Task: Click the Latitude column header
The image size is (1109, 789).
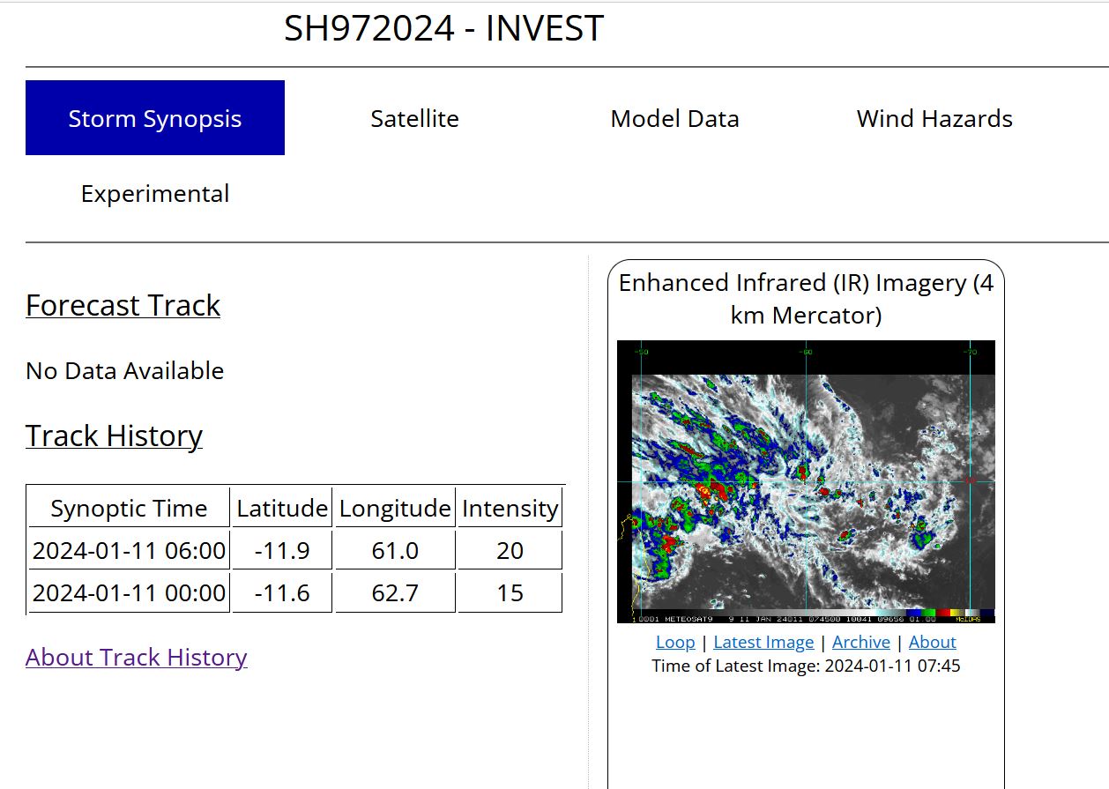Action: click(282, 509)
